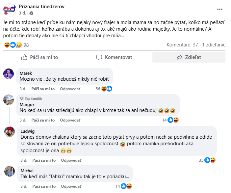The image size is (231, 193).
Task: Click the public audience globe icon
Action: click(x=31, y=13)
